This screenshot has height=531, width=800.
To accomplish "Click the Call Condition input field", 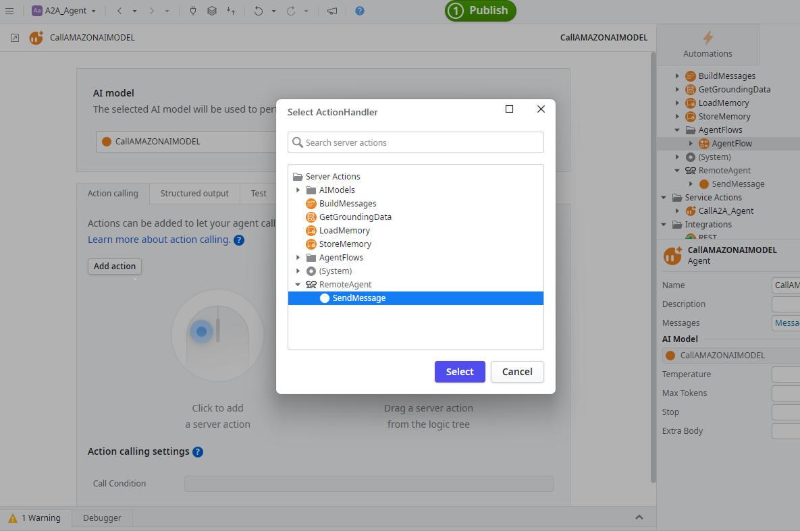I will 369,484.
